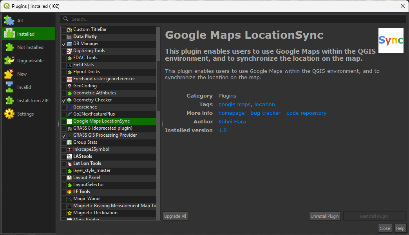Click the GeoCoding plugin icon
The width and height of the screenshot is (409, 235).
(x=69, y=86)
